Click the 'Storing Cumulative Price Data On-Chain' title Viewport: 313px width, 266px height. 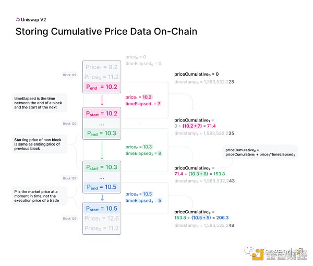pos(106,32)
